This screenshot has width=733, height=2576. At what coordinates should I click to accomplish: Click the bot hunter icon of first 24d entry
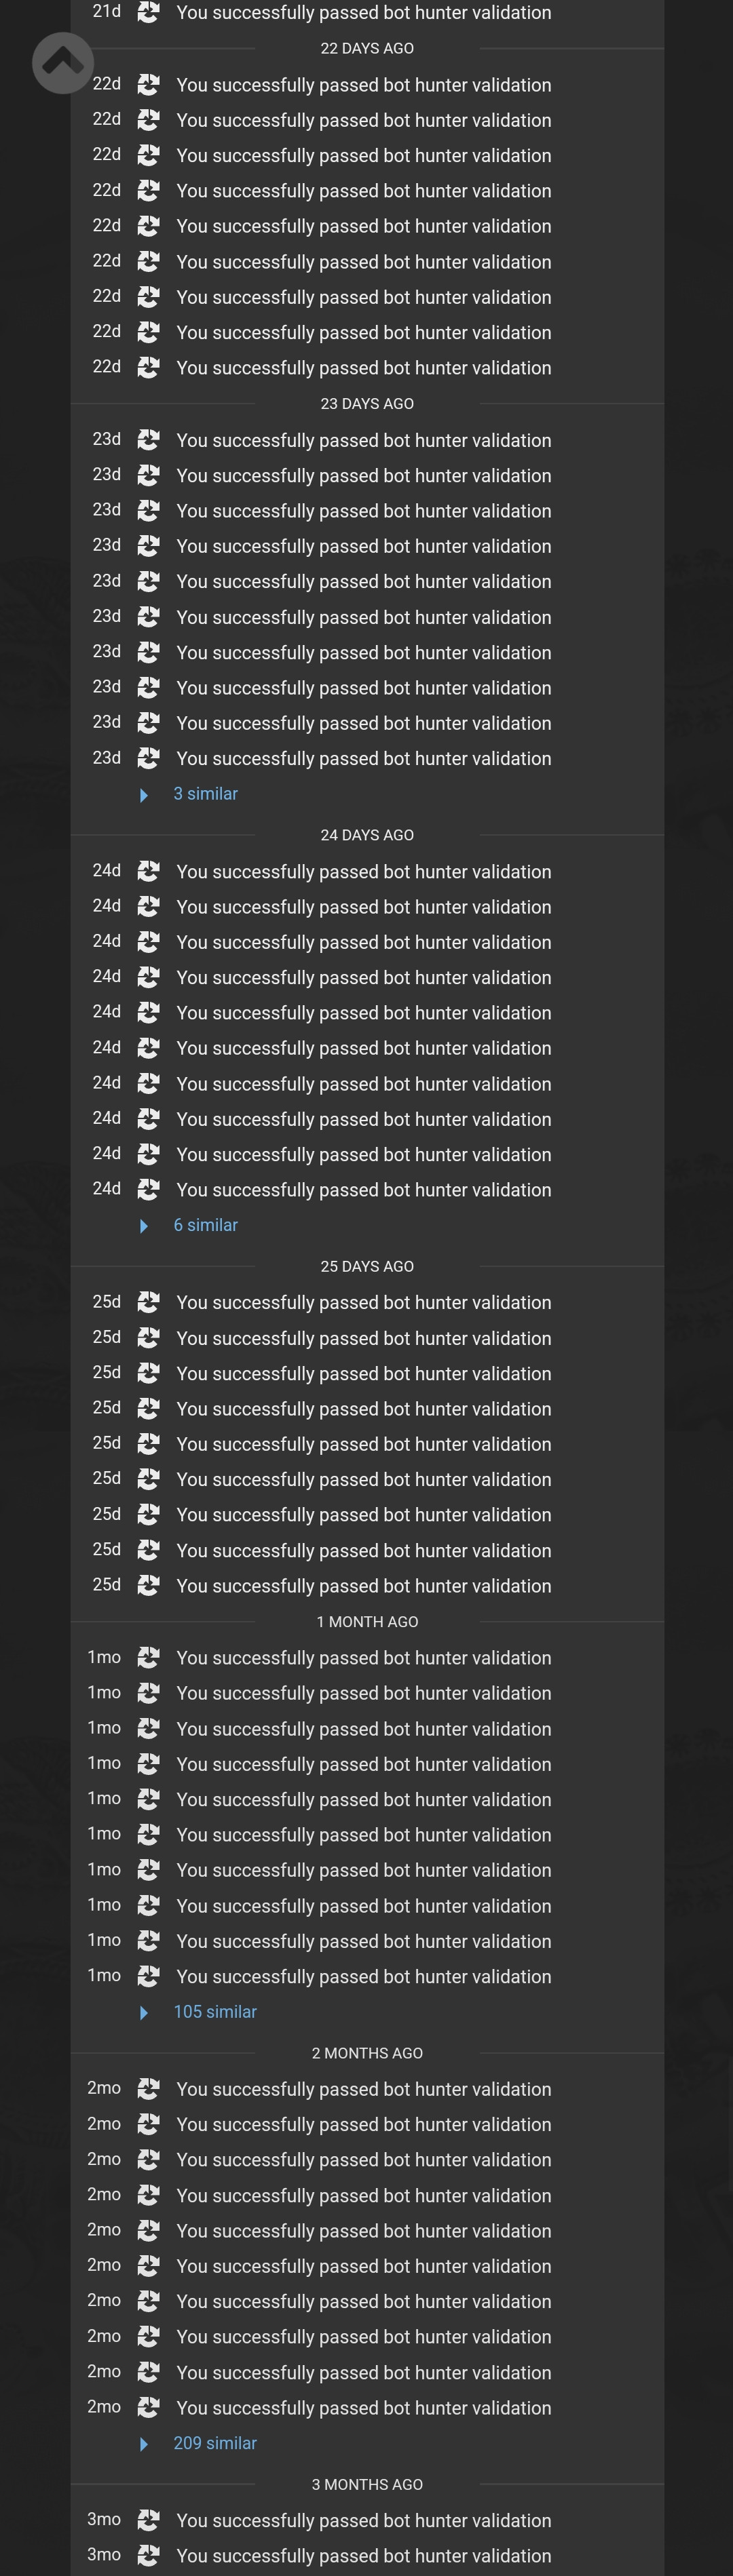click(148, 871)
